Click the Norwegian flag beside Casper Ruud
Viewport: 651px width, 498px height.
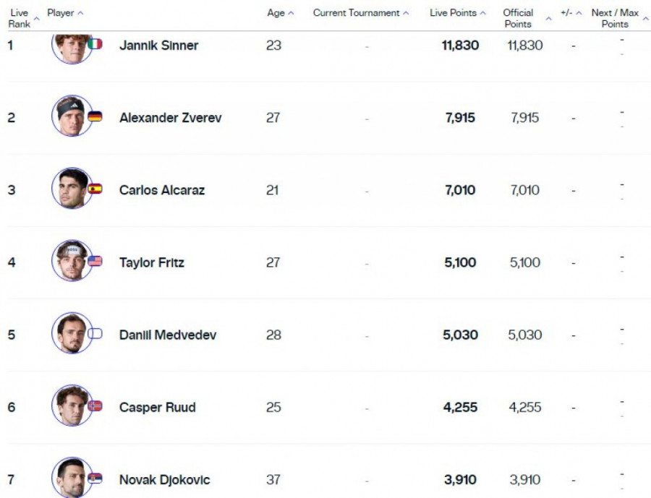[95, 405]
